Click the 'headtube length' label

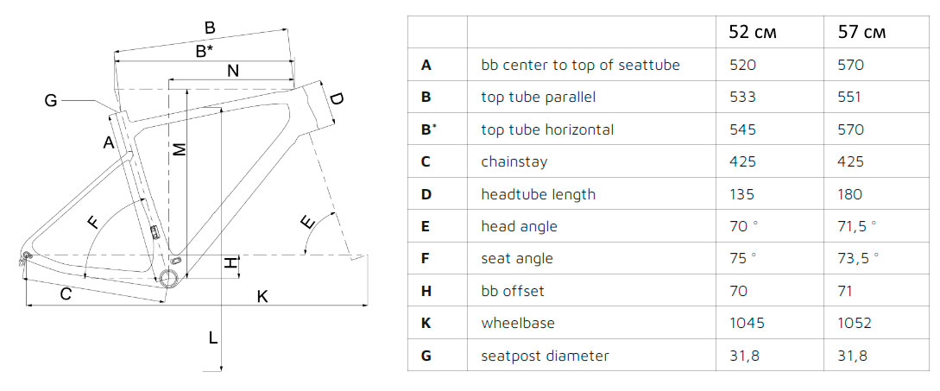pyautogui.click(x=539, y=194)
